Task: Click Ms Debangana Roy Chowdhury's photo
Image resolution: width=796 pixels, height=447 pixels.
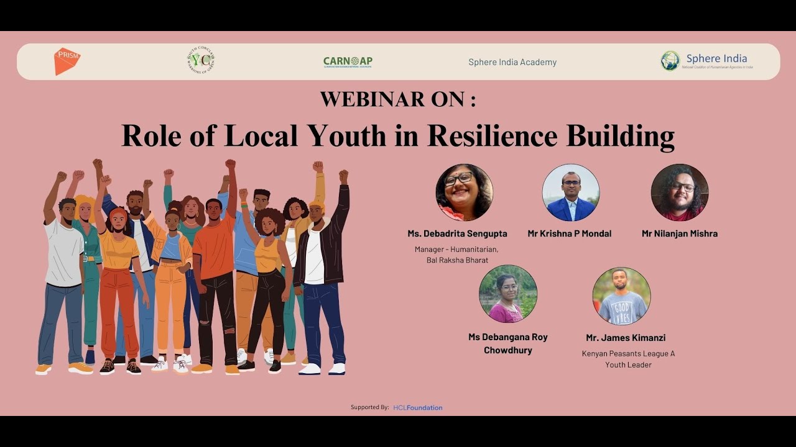Action: pos(508,294)
